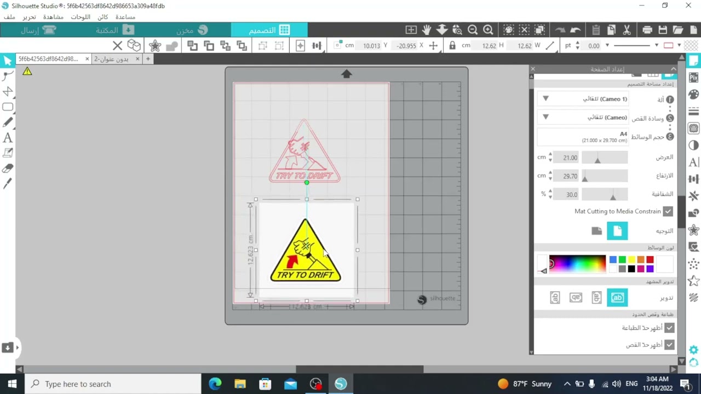Select the Knife tool
This screenshot has height=394, width=701.
click(8, 184)
